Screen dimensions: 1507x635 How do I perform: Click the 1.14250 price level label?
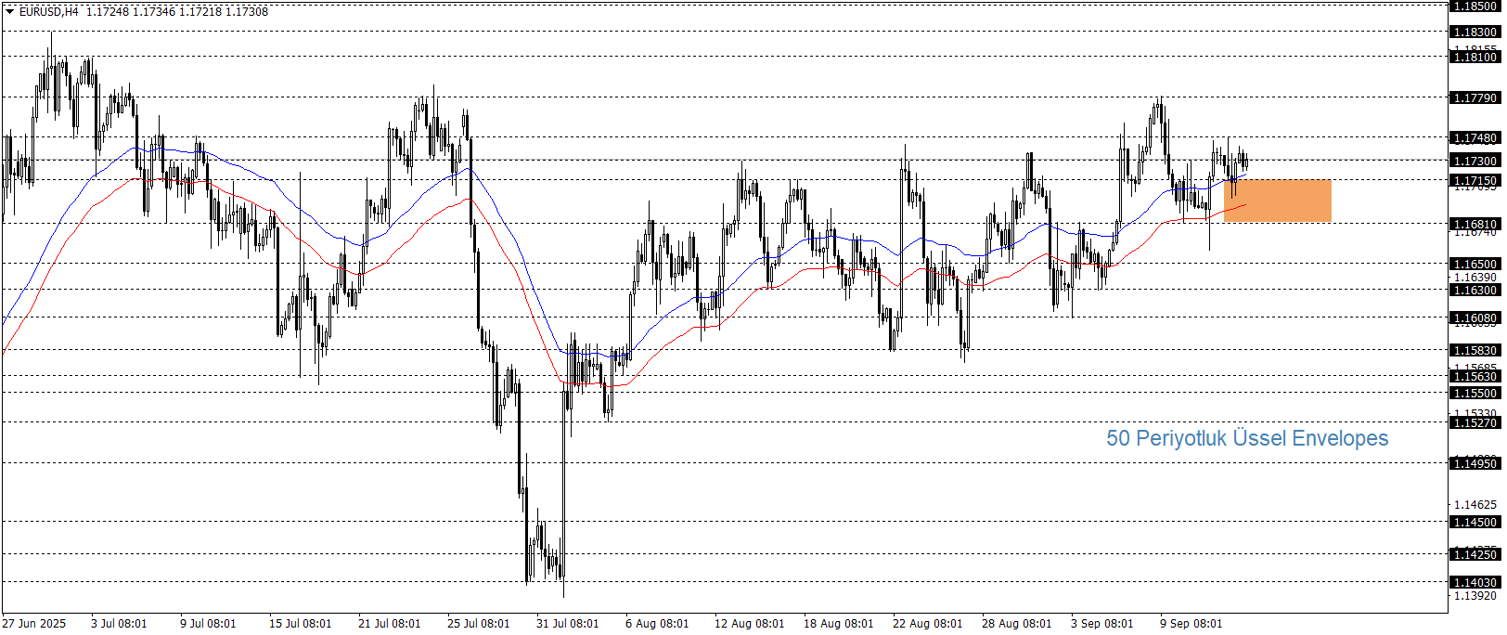pyautogui.click(x=1475, y=554)
